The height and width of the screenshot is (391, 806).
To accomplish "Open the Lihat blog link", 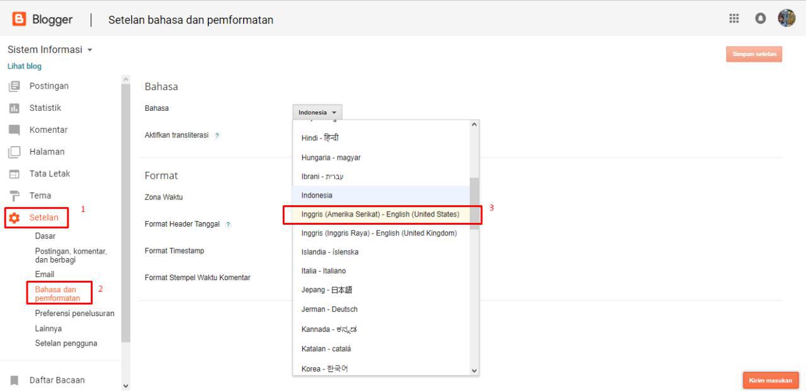I will click(x=24, y=65).
